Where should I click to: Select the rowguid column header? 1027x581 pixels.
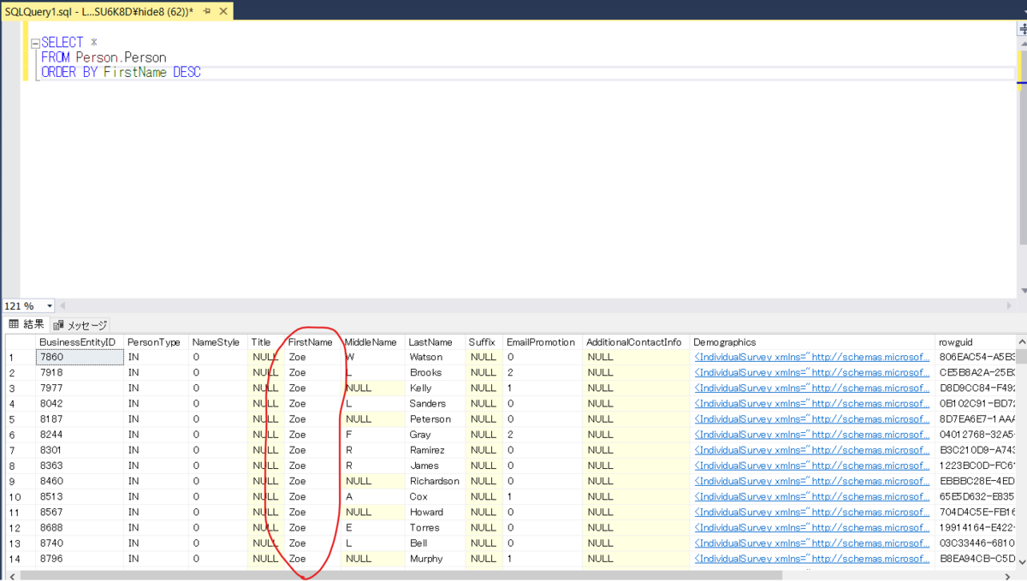[975, 341]
